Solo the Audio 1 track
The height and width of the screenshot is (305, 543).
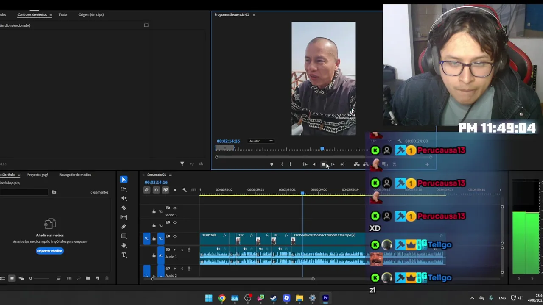click(182, 250)
